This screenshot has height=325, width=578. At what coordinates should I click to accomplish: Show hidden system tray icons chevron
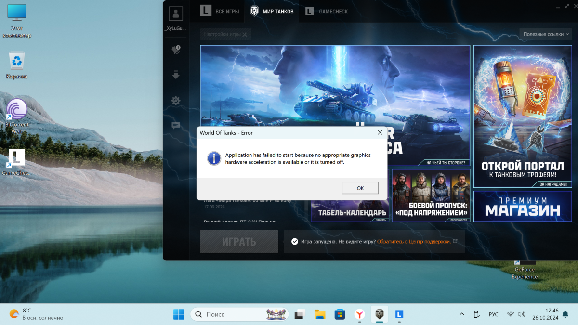click(x=461, y=314)
